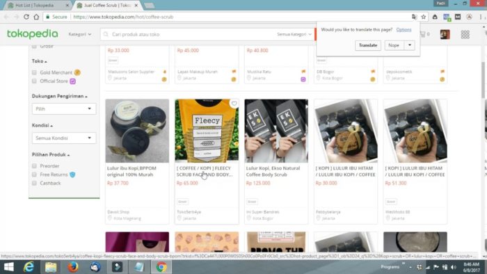487x274 pixels.
Task: Switch to Chrome in the taskbar
Action: tap(161, 267)
